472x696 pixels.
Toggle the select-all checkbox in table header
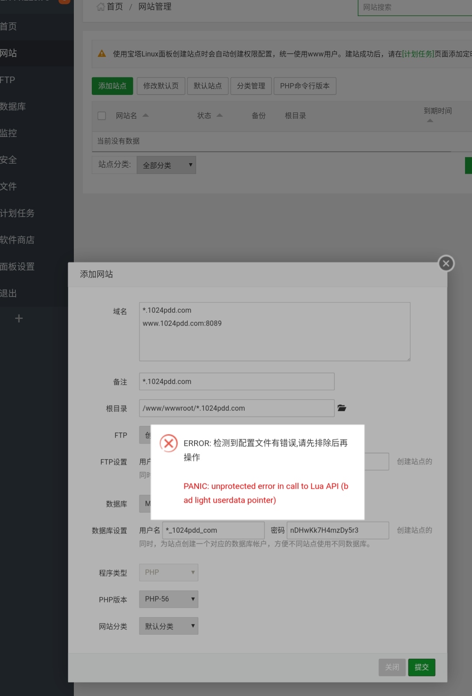click(102, 116)
